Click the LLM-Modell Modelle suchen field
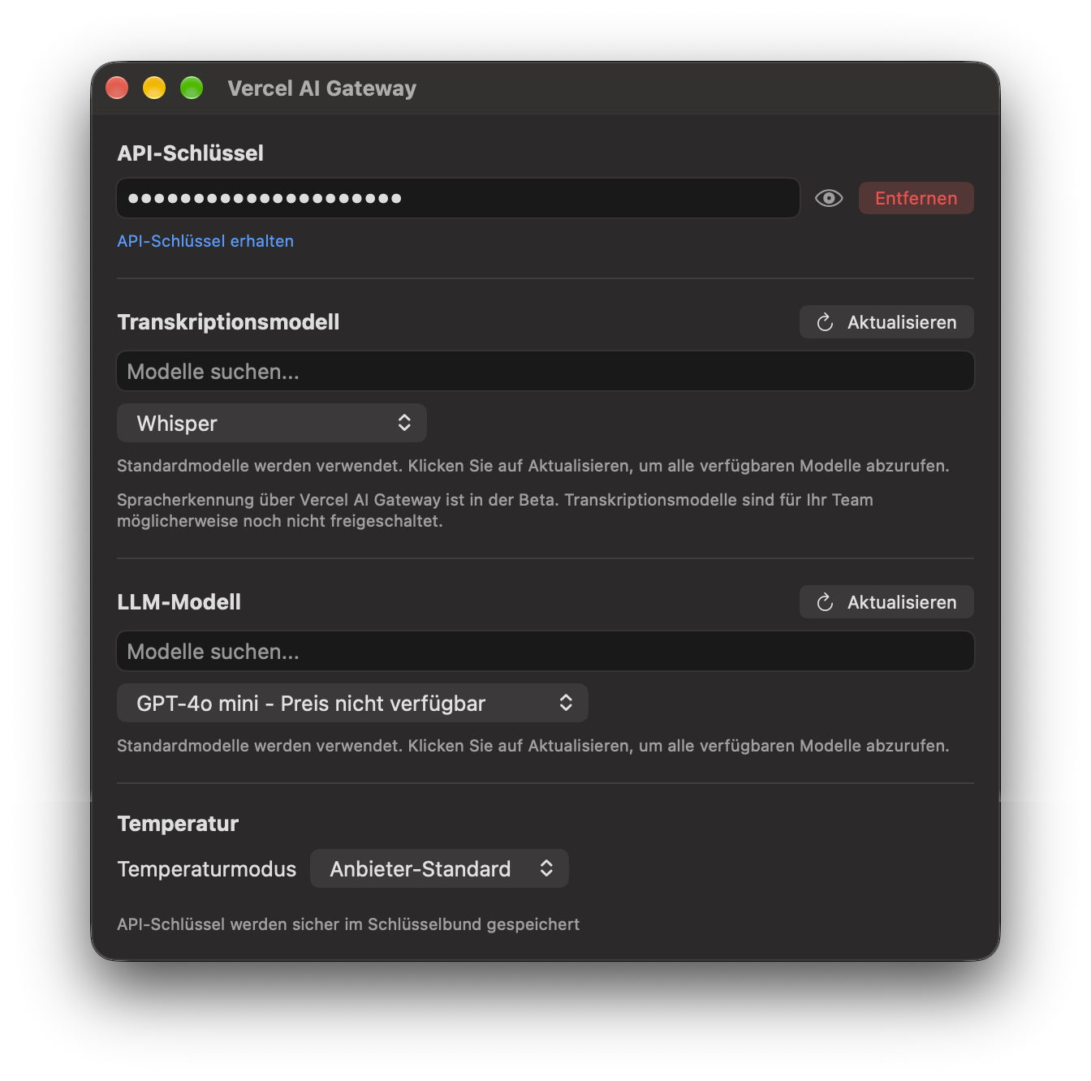This screenshot has height=1081, width=1091. click(545, 651)
